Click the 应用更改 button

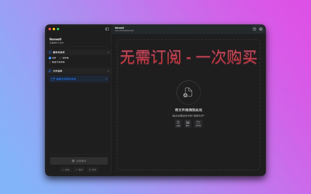[79, 161]
